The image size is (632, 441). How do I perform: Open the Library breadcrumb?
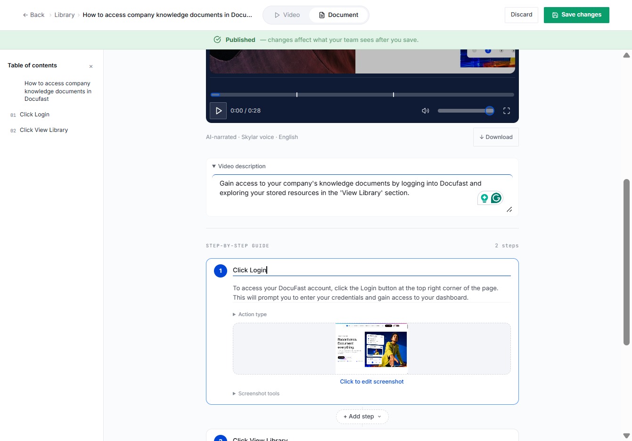coord(65,15)
